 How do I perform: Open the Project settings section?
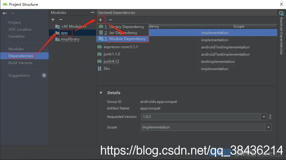14,23
